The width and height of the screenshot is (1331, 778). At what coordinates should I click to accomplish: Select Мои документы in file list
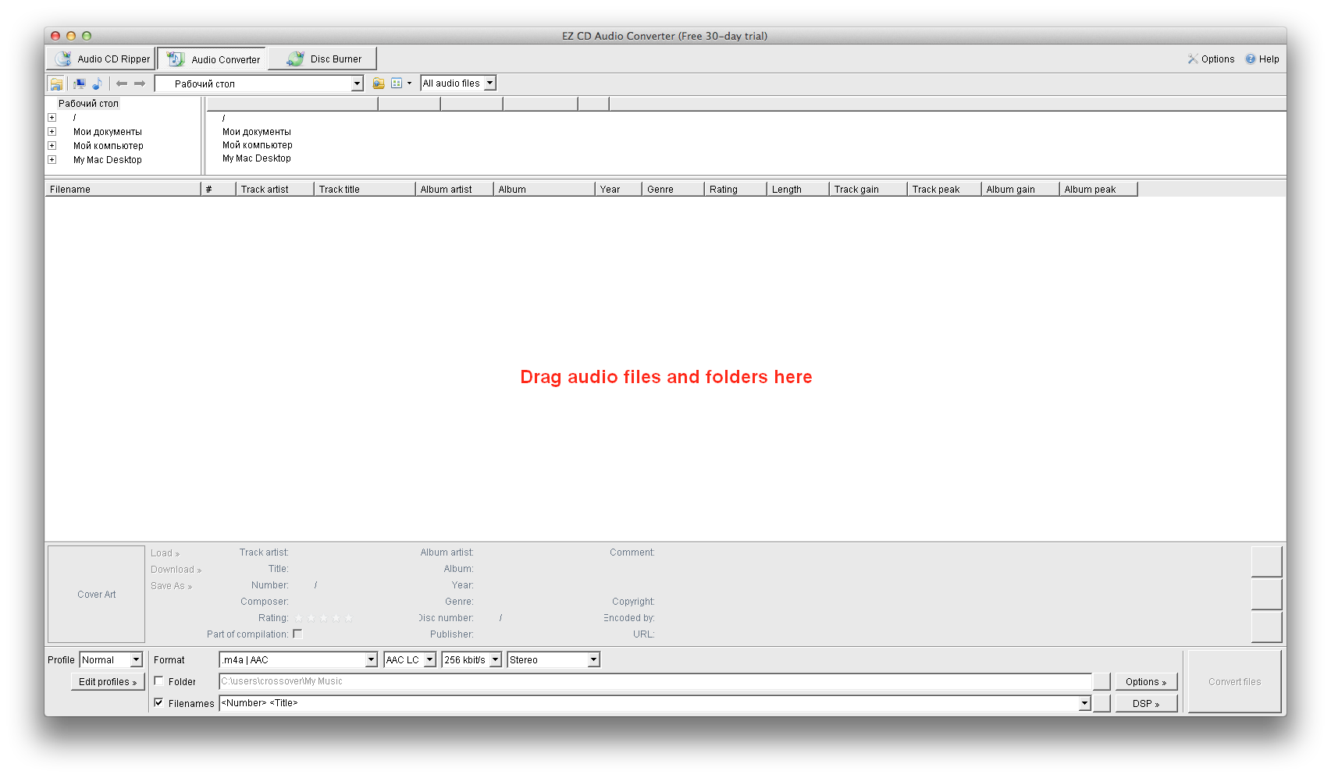pyautogui.click(x=257, y=132)
